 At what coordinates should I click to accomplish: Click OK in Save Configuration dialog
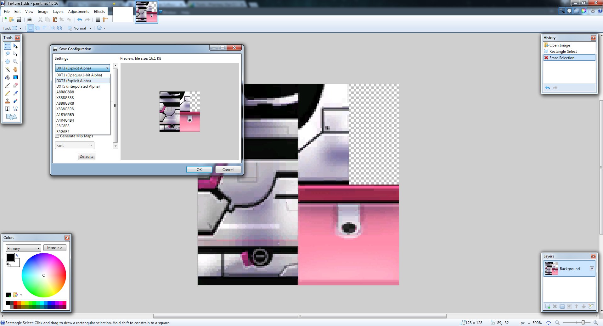[x=199, y=169]
